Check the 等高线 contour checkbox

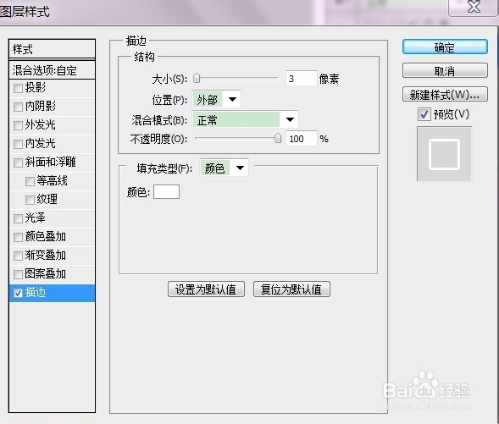tap(30, 181)
